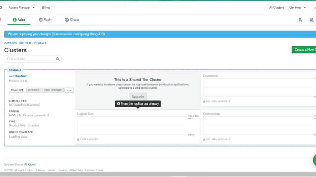Click the CONNECT button

click(x=17, y=90)
